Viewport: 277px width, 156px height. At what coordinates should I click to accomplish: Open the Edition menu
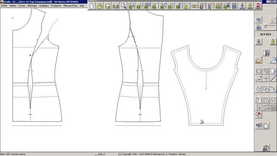pyautogui.click(x=13, y=6)
